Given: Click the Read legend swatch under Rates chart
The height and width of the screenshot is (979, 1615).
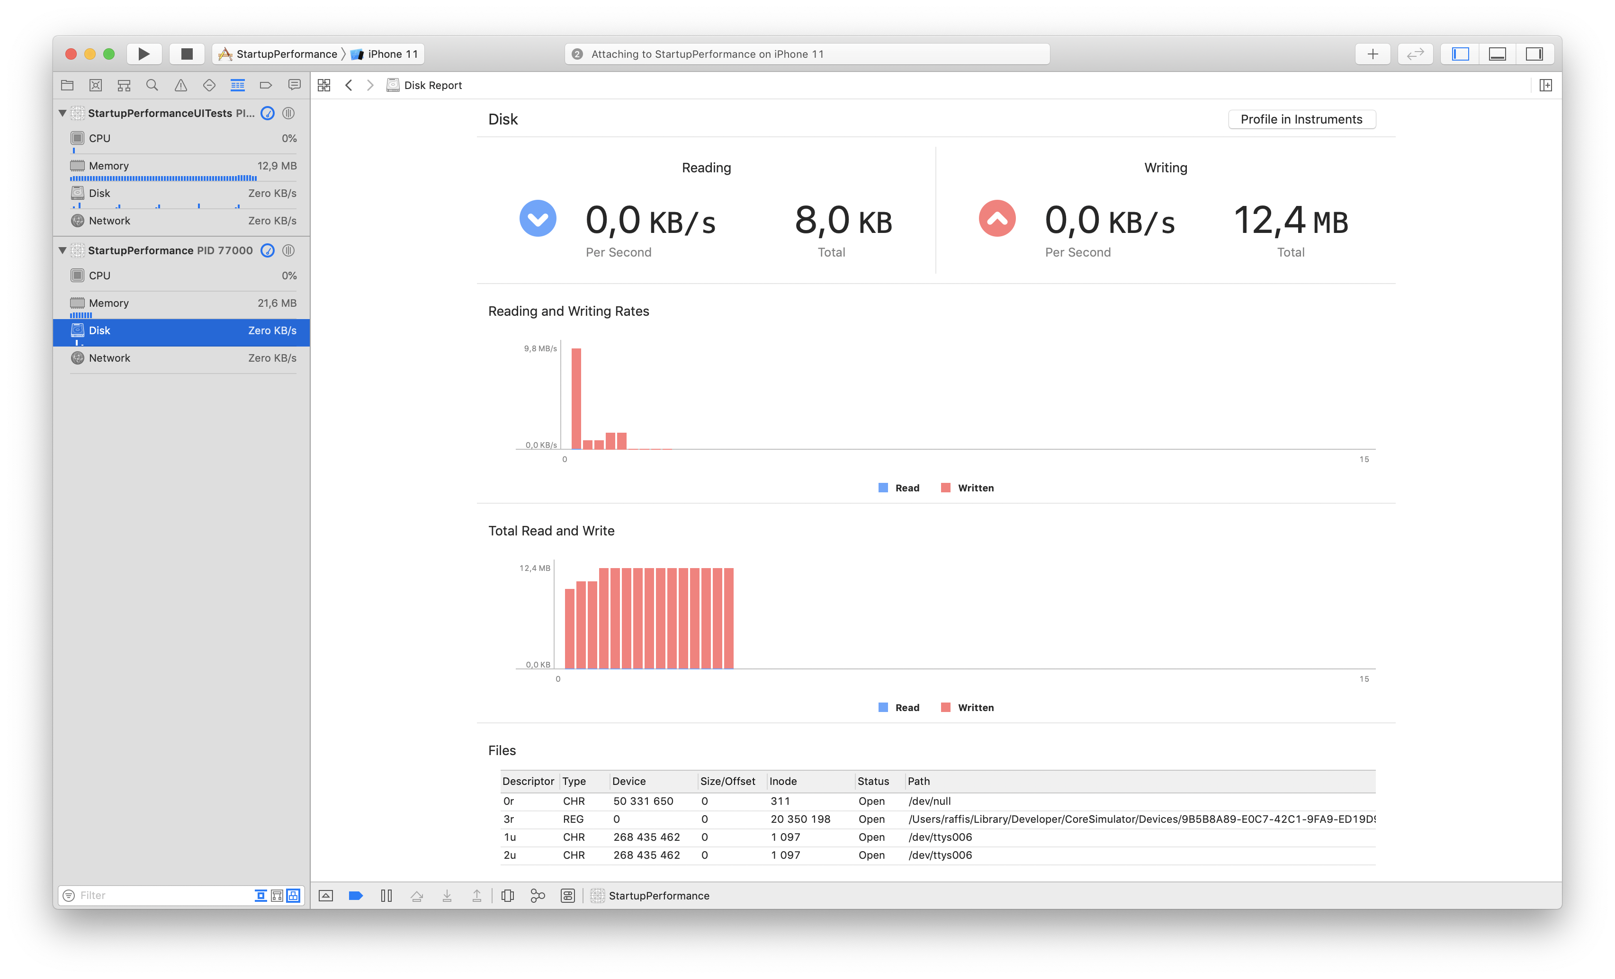Looking at the screenshot, I should pos(883,488).
